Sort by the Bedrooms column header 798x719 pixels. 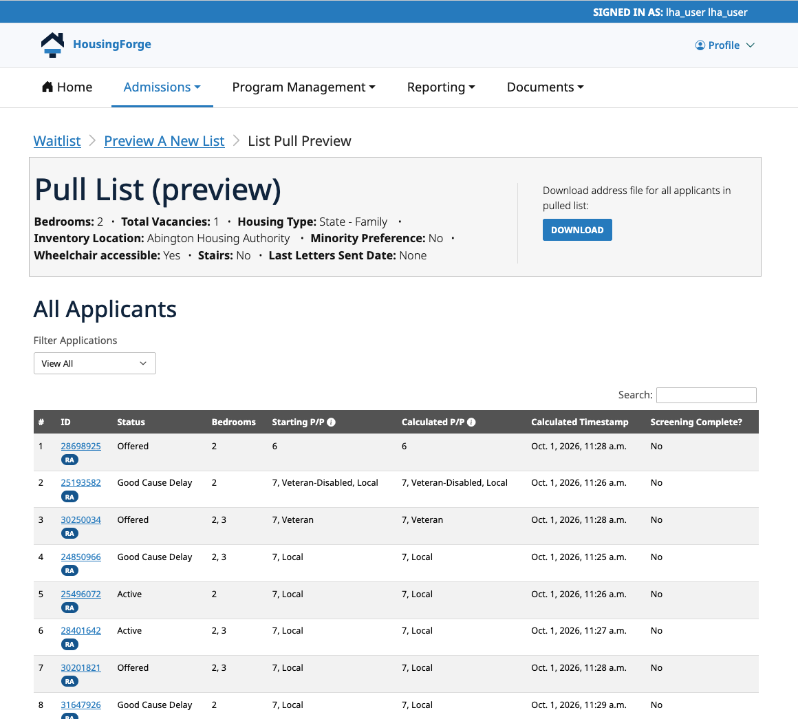234,422
